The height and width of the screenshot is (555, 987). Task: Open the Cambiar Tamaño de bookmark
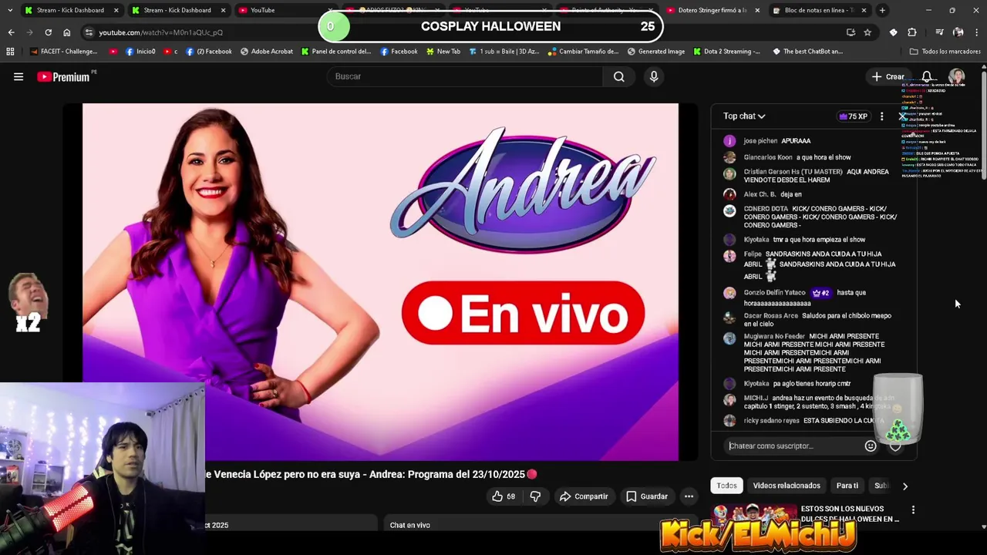point(583,52)
